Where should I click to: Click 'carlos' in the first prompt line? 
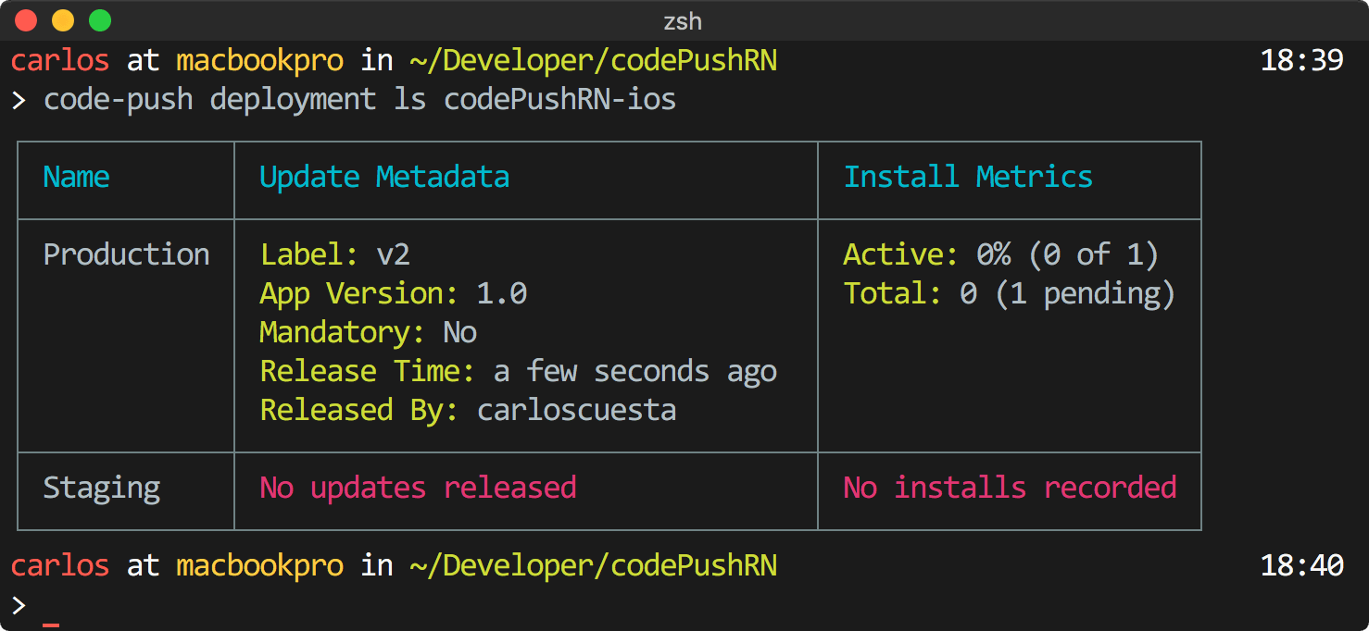pyautogui.click(x=60, y=61)
